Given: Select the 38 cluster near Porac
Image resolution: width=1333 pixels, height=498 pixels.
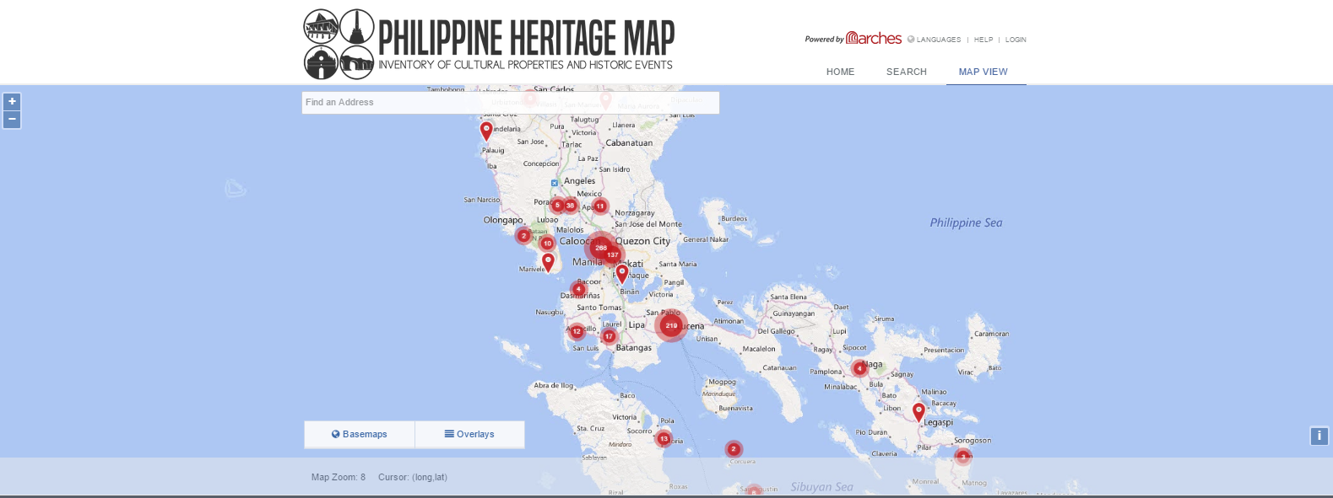Looking at the screenshot, I should pos(570,205).
